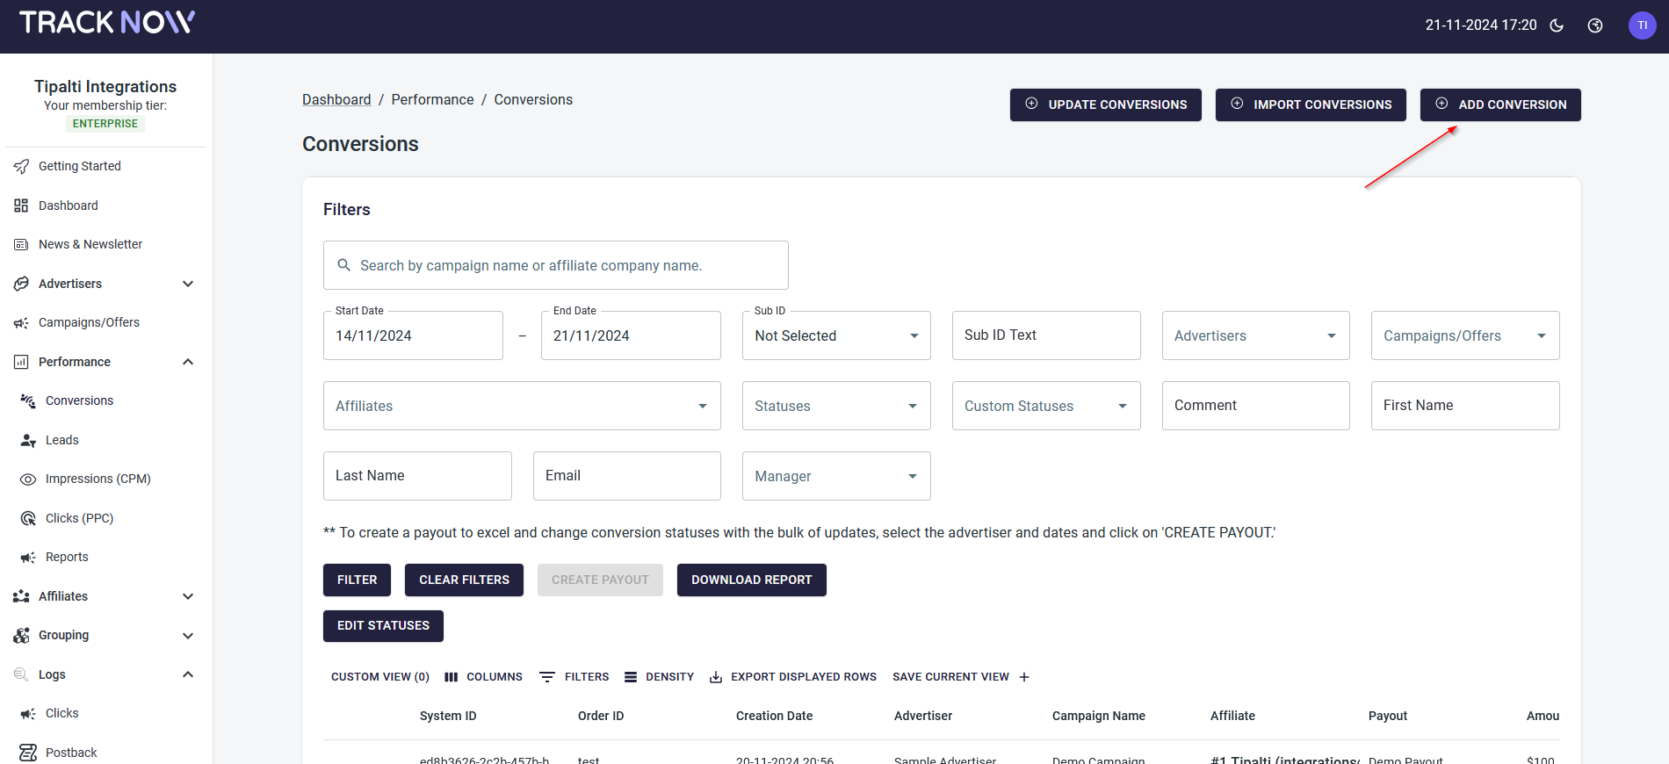The image size is (1669, 764).
Task: Open Impressions (CPM) eye icon
Action: click(x=28, y=479)
